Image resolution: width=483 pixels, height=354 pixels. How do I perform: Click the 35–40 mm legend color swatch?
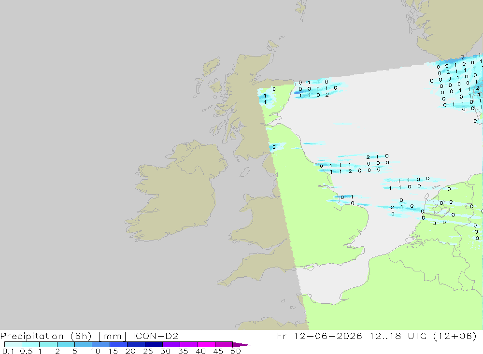pyautogui.click(x=188, y=344)
